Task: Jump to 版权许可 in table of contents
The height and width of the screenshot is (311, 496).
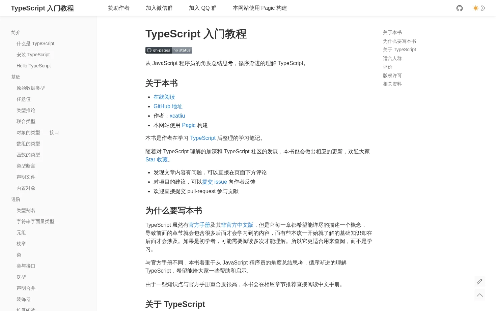Action: [392, 75]
